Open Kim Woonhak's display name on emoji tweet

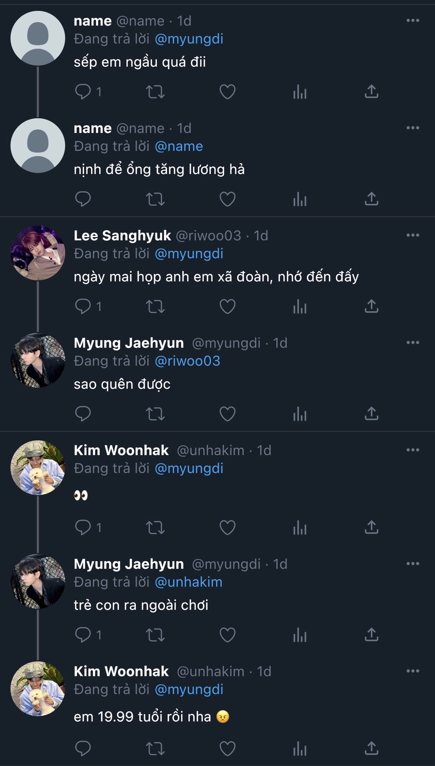(x=121, y=450)
